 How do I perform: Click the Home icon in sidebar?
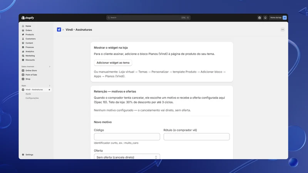(x=23, y=26)
